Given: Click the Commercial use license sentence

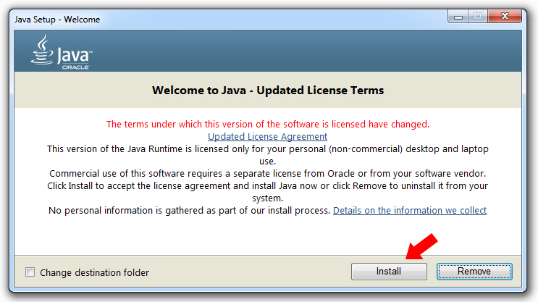Looking at the screenshot, I should (x=268, y=174).
